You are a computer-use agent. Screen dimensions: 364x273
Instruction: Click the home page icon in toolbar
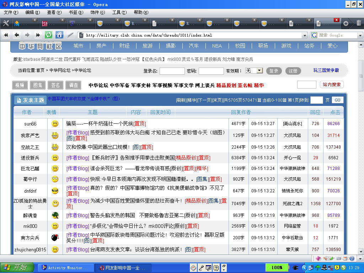[59, 35]
